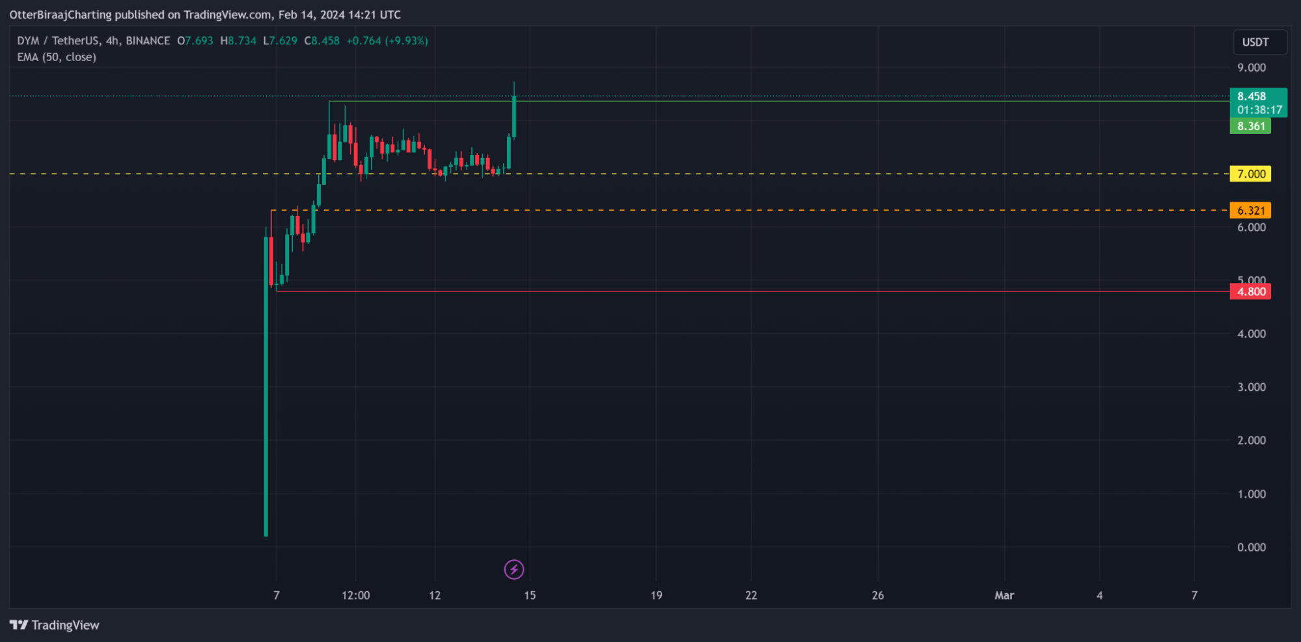Click the "Mar" label on time axis
The height and width of the screenshot is (642, 1301).
click(1004, 595)
